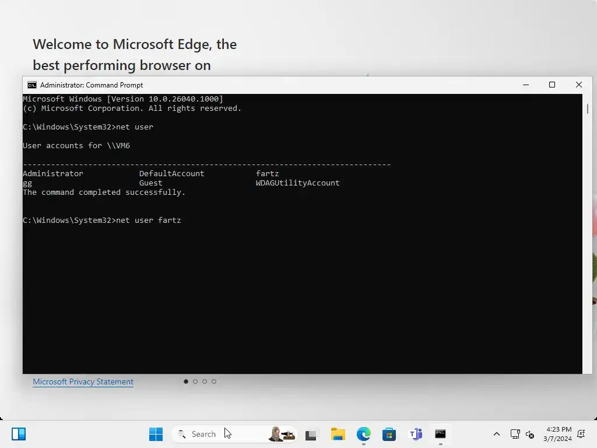Click the 'net user fartz' command line

pos(102,220)
